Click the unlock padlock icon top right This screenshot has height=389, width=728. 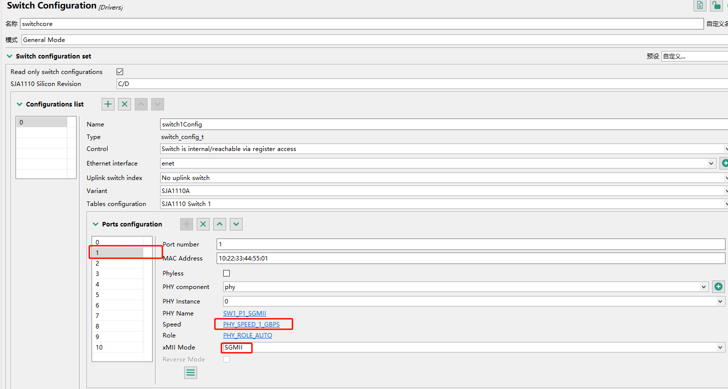pos(717,5)
